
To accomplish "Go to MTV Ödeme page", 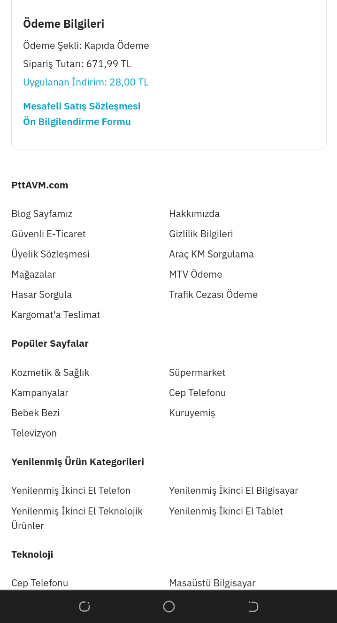I will [x=196, y=274].
